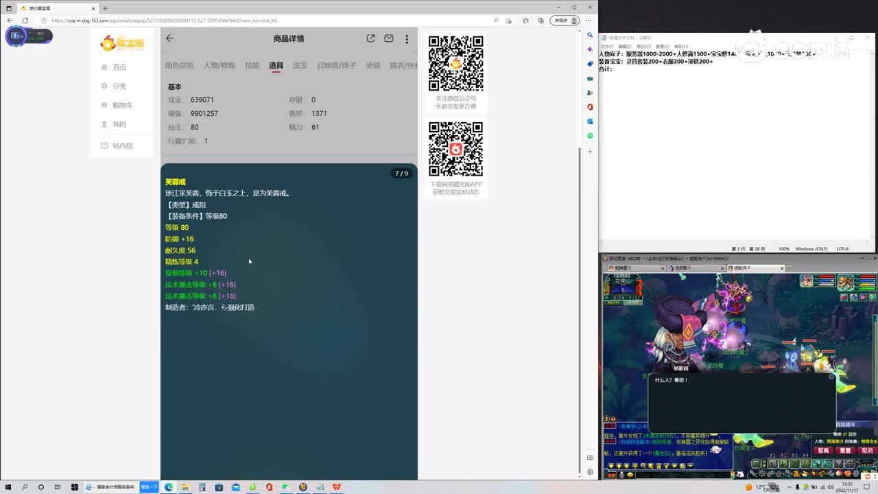Image resolution: width=878 pixels, height=494 pixels.
Task: Select the magnifier icon in game mini toolbar
Action: [643, 465]
